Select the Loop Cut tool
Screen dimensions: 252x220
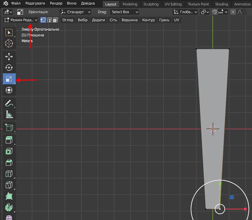click(9, 174)
